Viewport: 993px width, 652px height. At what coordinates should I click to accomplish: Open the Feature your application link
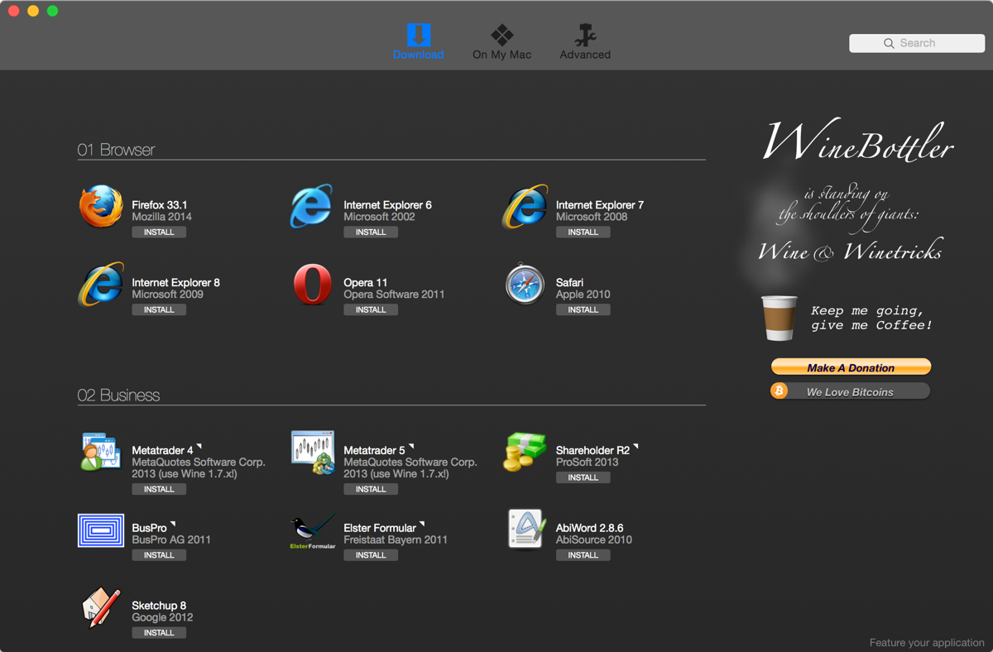click(x=927, y=643)
